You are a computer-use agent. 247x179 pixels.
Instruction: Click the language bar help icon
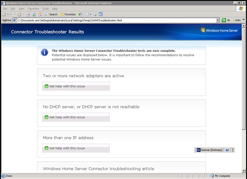(227, 150)
